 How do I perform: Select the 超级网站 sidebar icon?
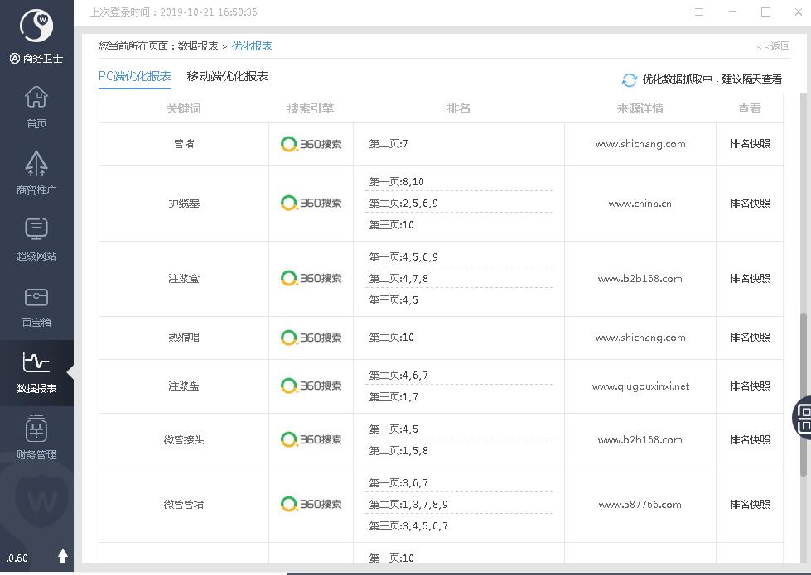(36, 238)
